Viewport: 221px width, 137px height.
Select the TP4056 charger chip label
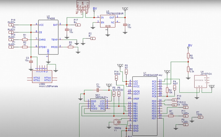[x=51, y=18]
